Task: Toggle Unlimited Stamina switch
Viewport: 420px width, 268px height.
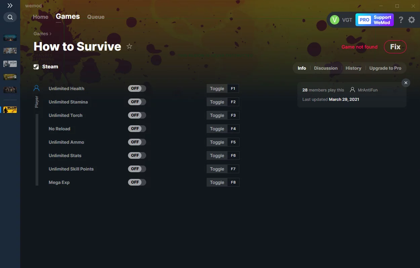Action: pyautogui.click(x=137, y=102)
